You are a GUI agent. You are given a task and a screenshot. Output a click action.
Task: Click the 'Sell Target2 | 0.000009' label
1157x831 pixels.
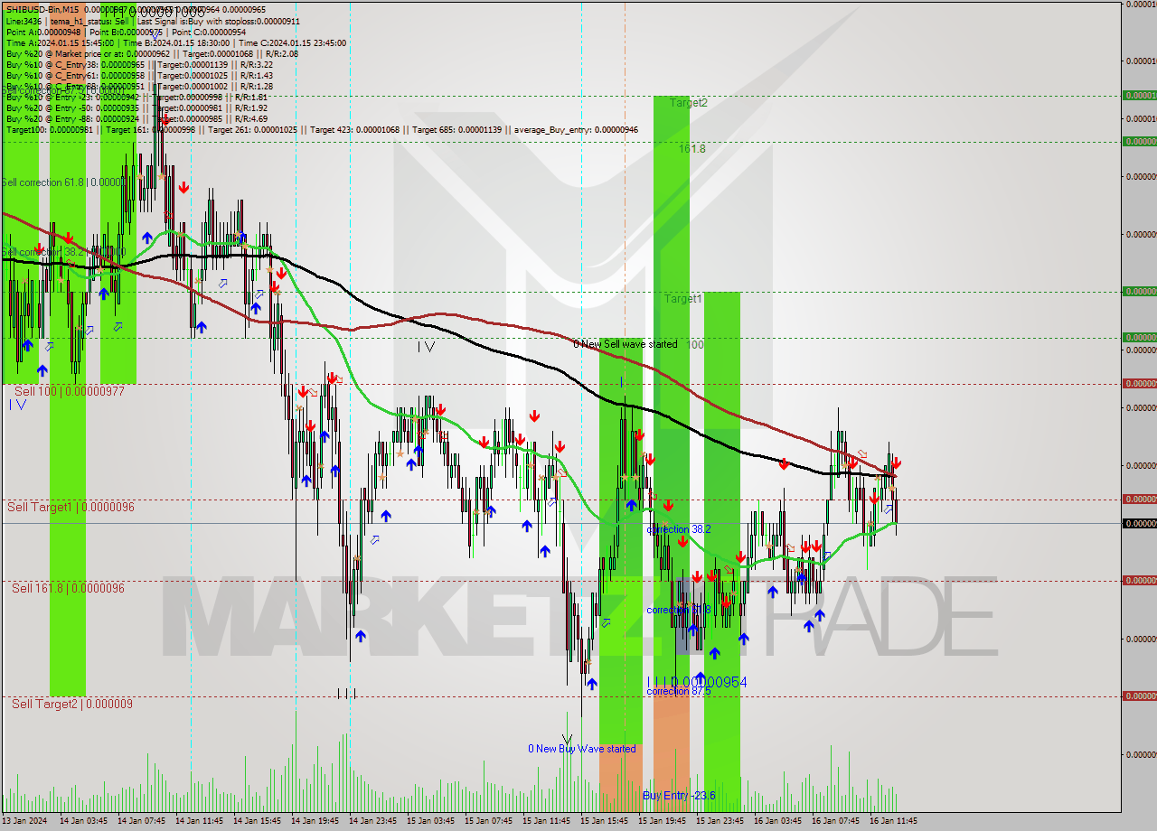tap(71, 704)
